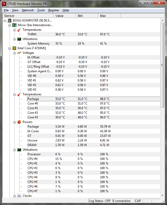The width and height of the screenshot is (167, 205).
Task: Select the Package power row
Action: pos(94,127)
